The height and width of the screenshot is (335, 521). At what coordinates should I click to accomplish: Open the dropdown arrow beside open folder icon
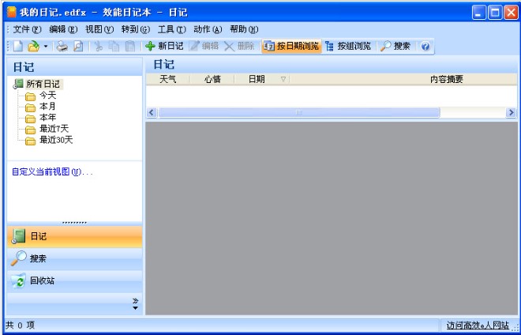coord(46,47)
